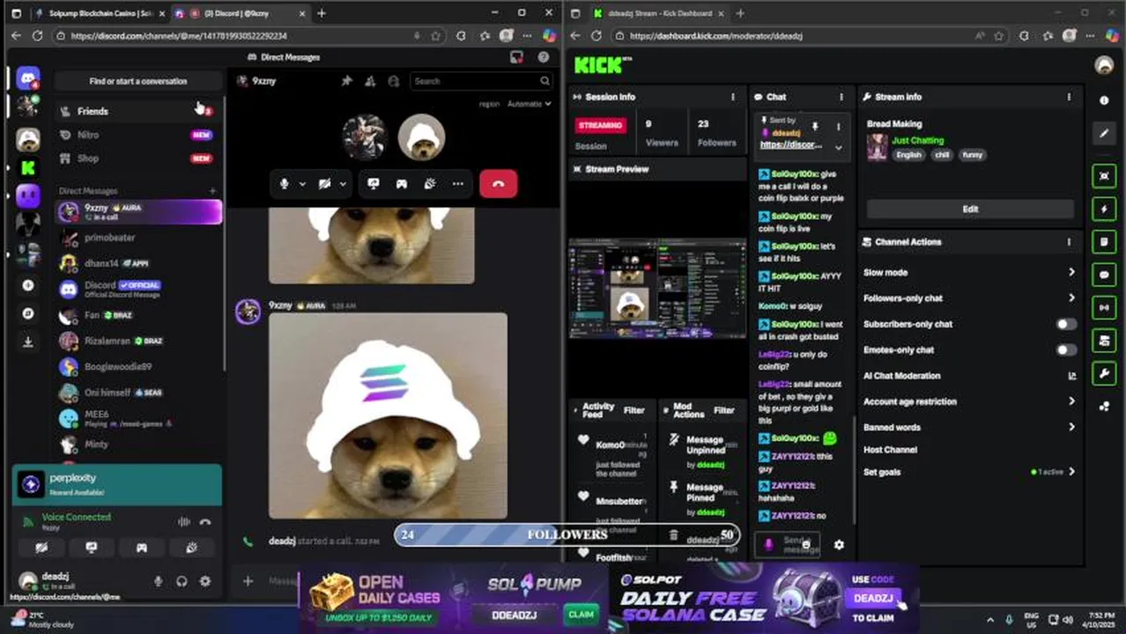
Task: Open pinned messages icon in Discord DM header
Action: (347, 81)
